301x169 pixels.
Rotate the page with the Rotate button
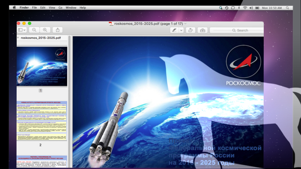(x=191, y=30)
